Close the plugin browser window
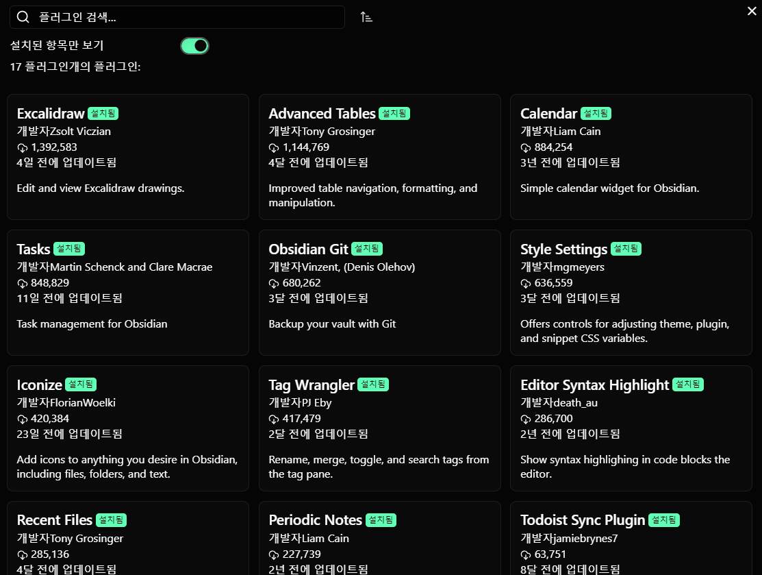This screenshot has height=575, width=762. [x=751, y=11]
